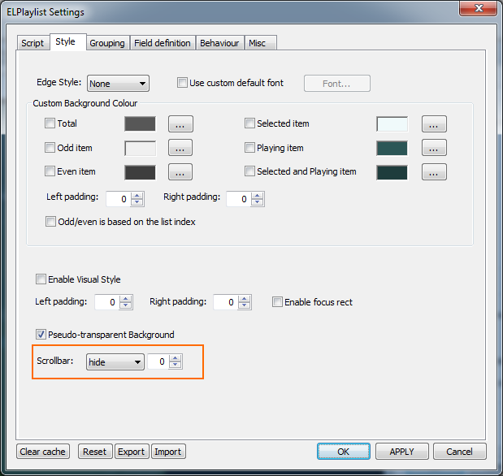This screenshot has width=503, height=476.
Task: Decrease the Scrollbar width value
Action: [x=176, y=366]
